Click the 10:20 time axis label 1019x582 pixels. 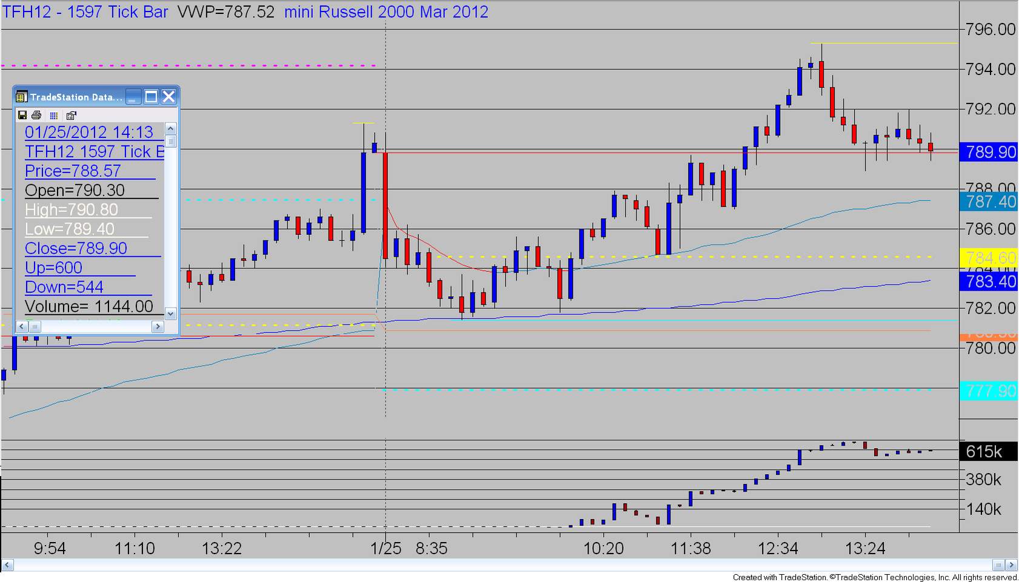(604, 549)
